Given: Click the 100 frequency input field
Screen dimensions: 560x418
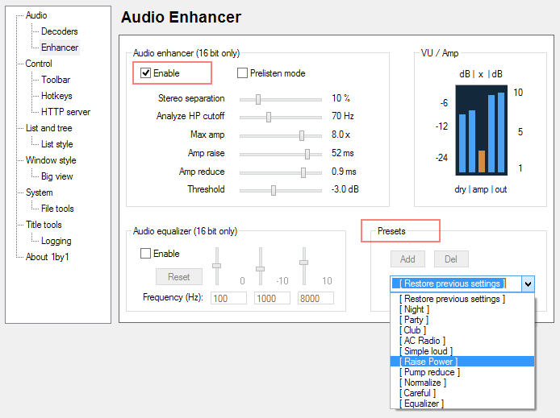Looking at the screenshot, I should 228,298.
